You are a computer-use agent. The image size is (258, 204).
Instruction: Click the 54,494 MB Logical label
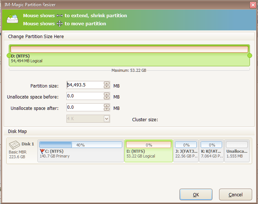click(27, 61)
